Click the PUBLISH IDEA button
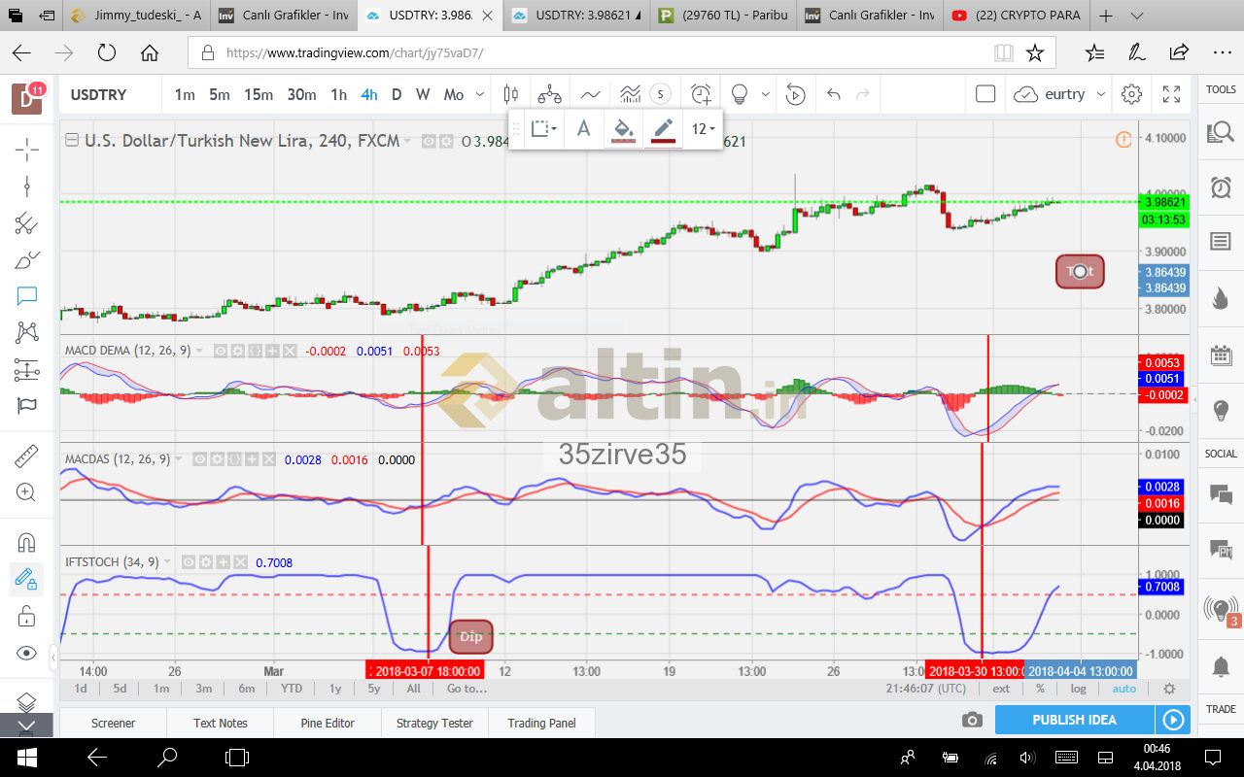The image size is (1244, 777). 1074,720
